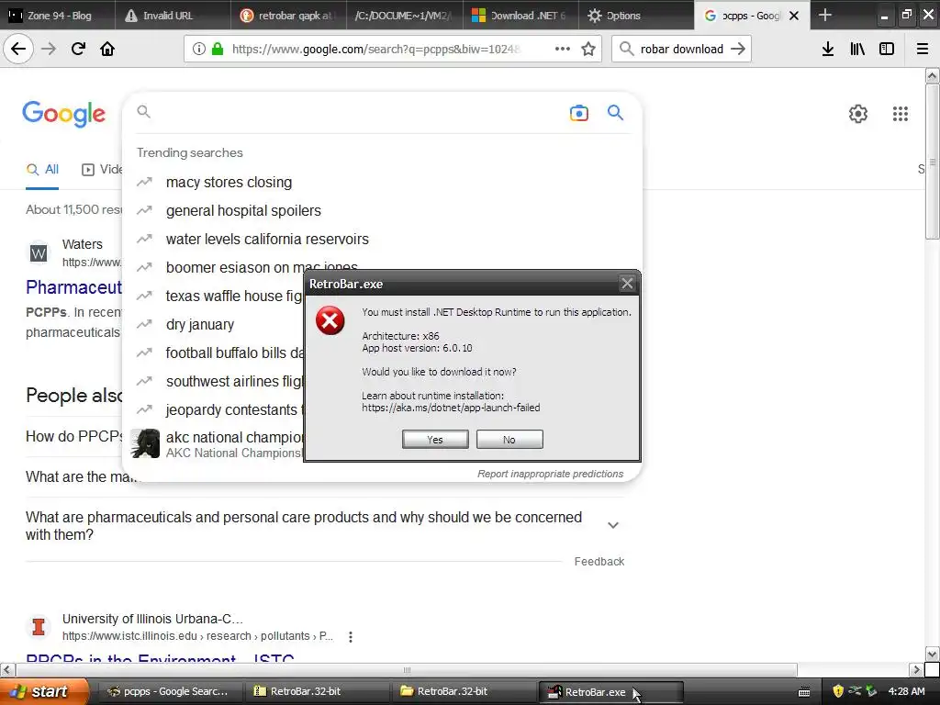Select 'water levels california reservoirs' suggestion
The width and height of the screenshot is (940, 705).
pos(384,240)
